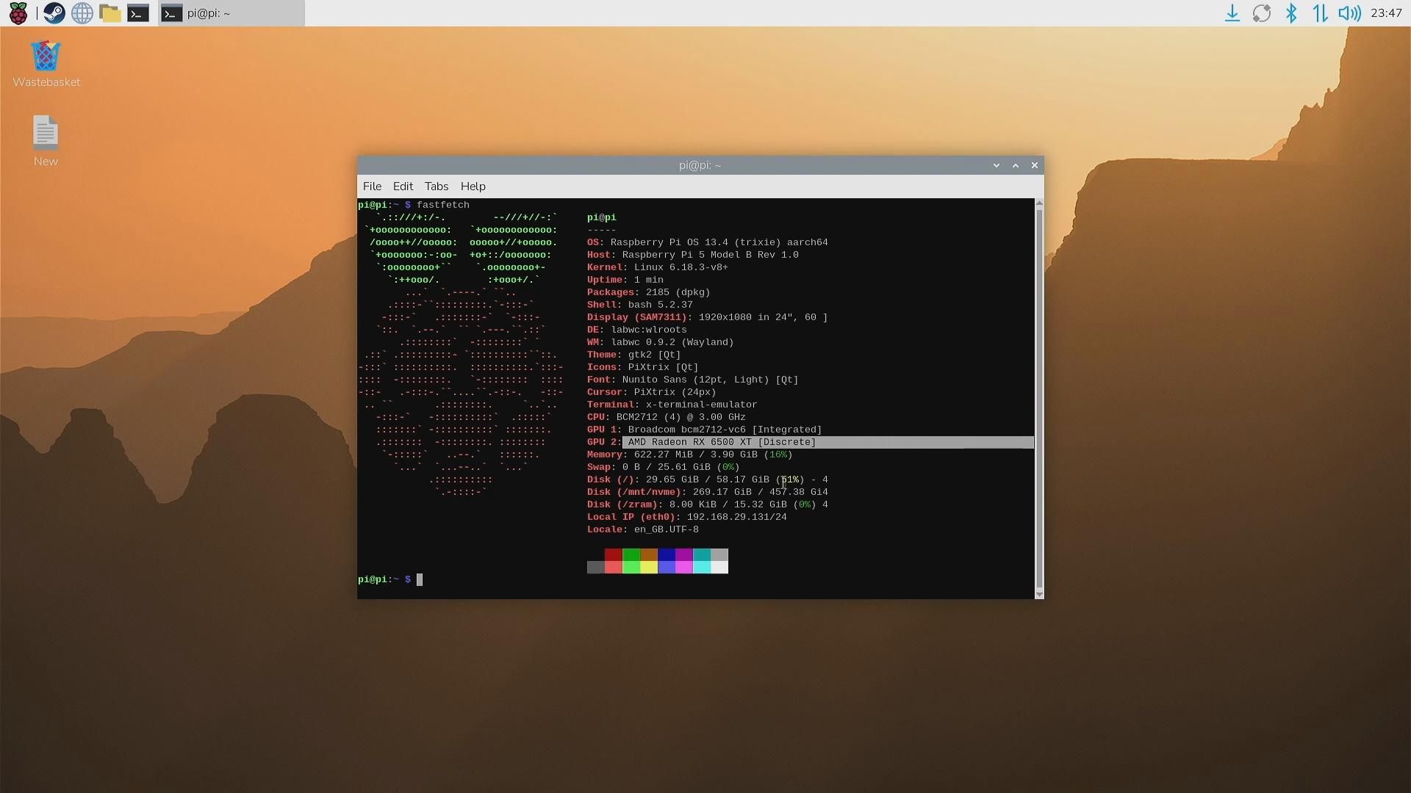Click the 23:47 clock
This screenshot has height=793, width=1411.
click(1387, 13)
